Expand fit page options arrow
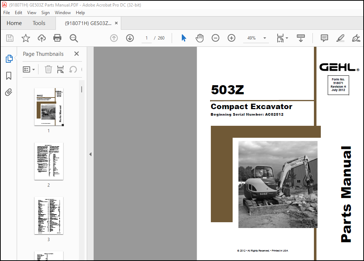364x261 pixels. [x=287, y=38]
